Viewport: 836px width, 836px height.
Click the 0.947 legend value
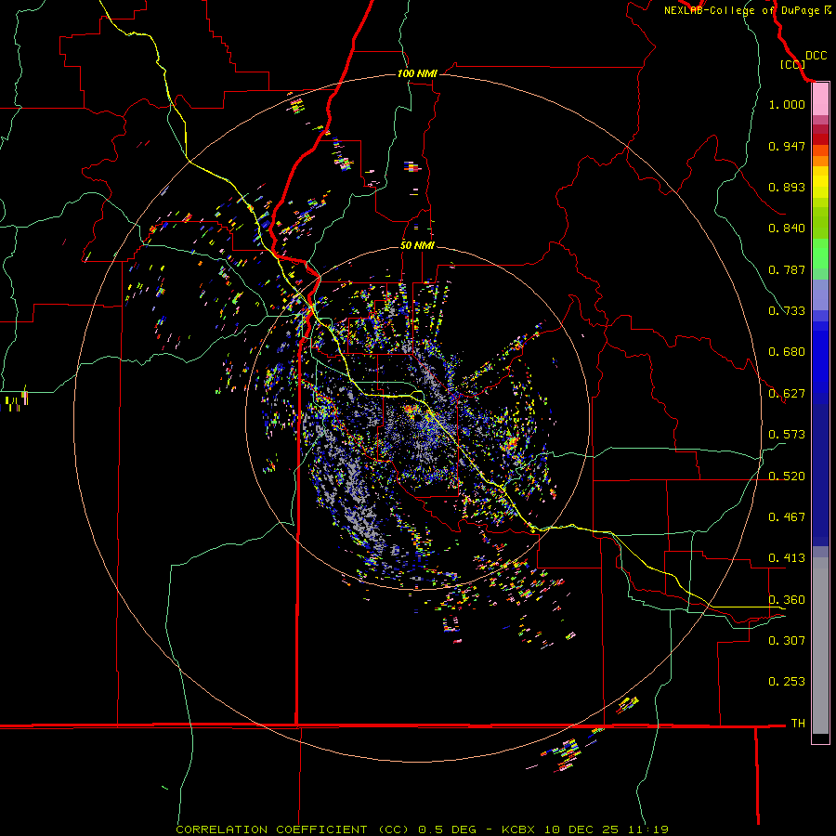point(787,146)
